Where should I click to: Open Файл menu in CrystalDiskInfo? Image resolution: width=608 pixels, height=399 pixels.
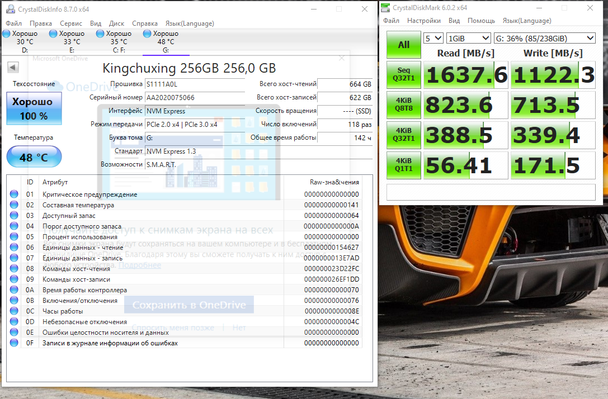coord(13,23)
